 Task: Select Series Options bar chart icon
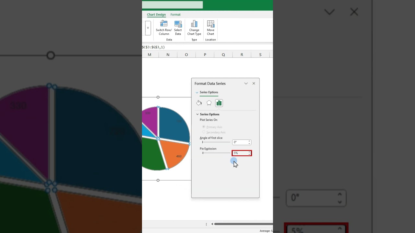coord(219,103)
